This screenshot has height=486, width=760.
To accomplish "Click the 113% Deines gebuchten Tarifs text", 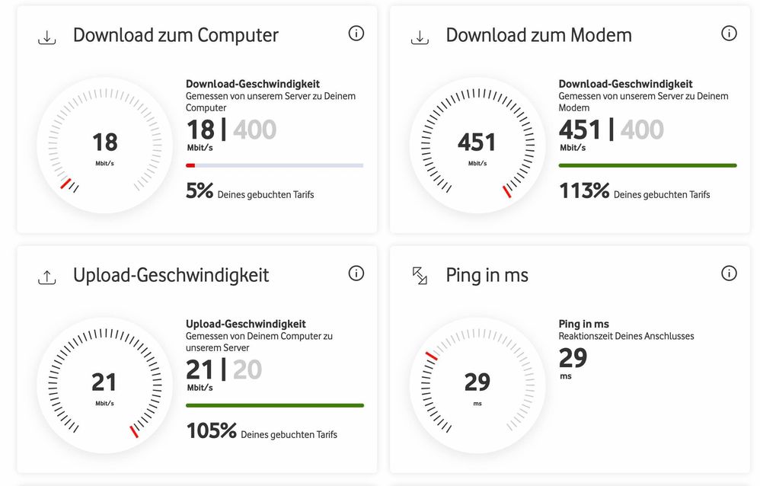I will point(634,191).
